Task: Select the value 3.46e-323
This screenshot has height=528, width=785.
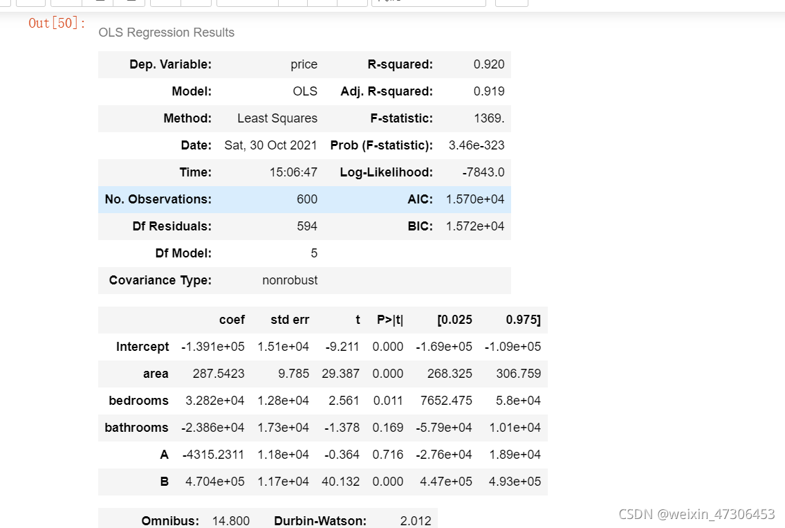Action: [x=476, y=146]
